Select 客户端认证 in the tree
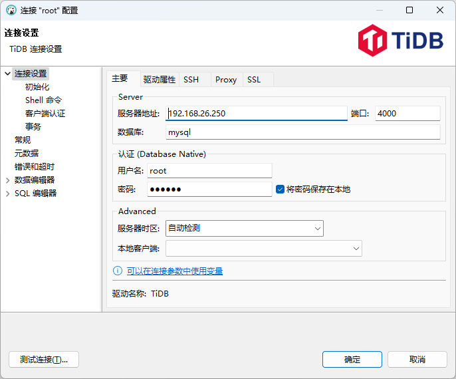 click(x=45, y=114)
